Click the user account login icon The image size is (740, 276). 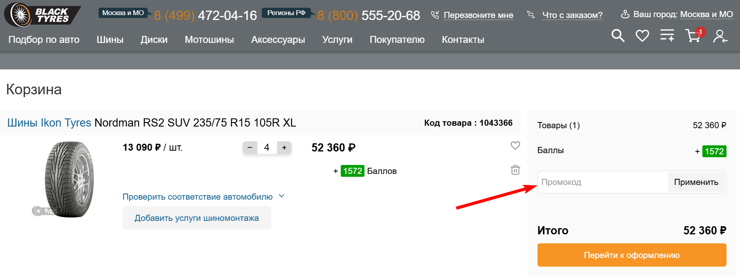tap(720, 36)
